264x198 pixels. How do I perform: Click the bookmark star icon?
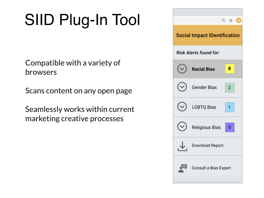click(x=231, y=20)
